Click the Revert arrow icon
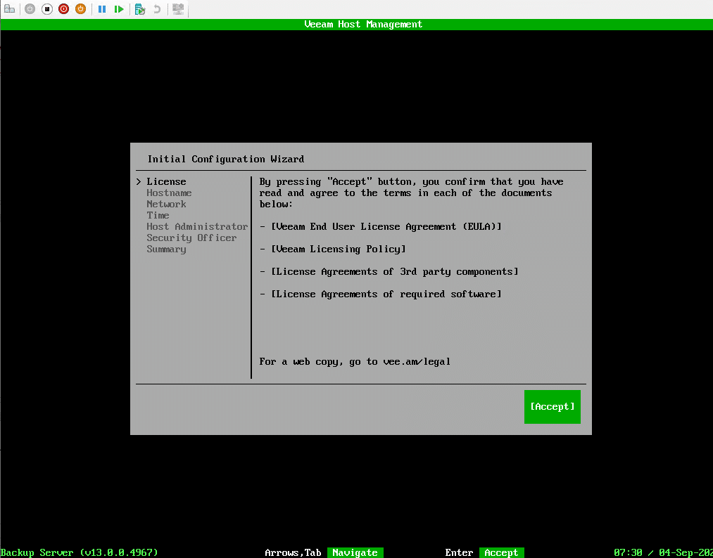713x558 pixels. coord(157,9)
